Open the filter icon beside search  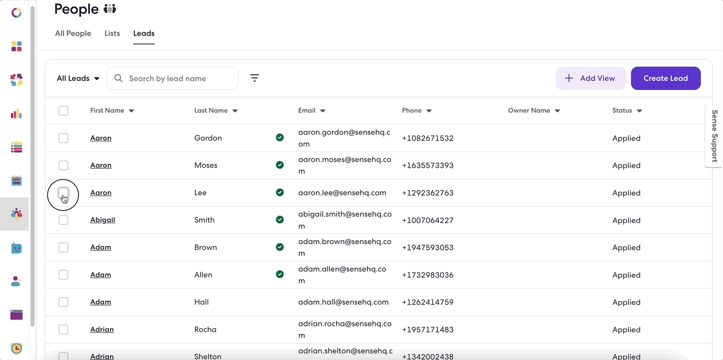(x=255, y=78)
